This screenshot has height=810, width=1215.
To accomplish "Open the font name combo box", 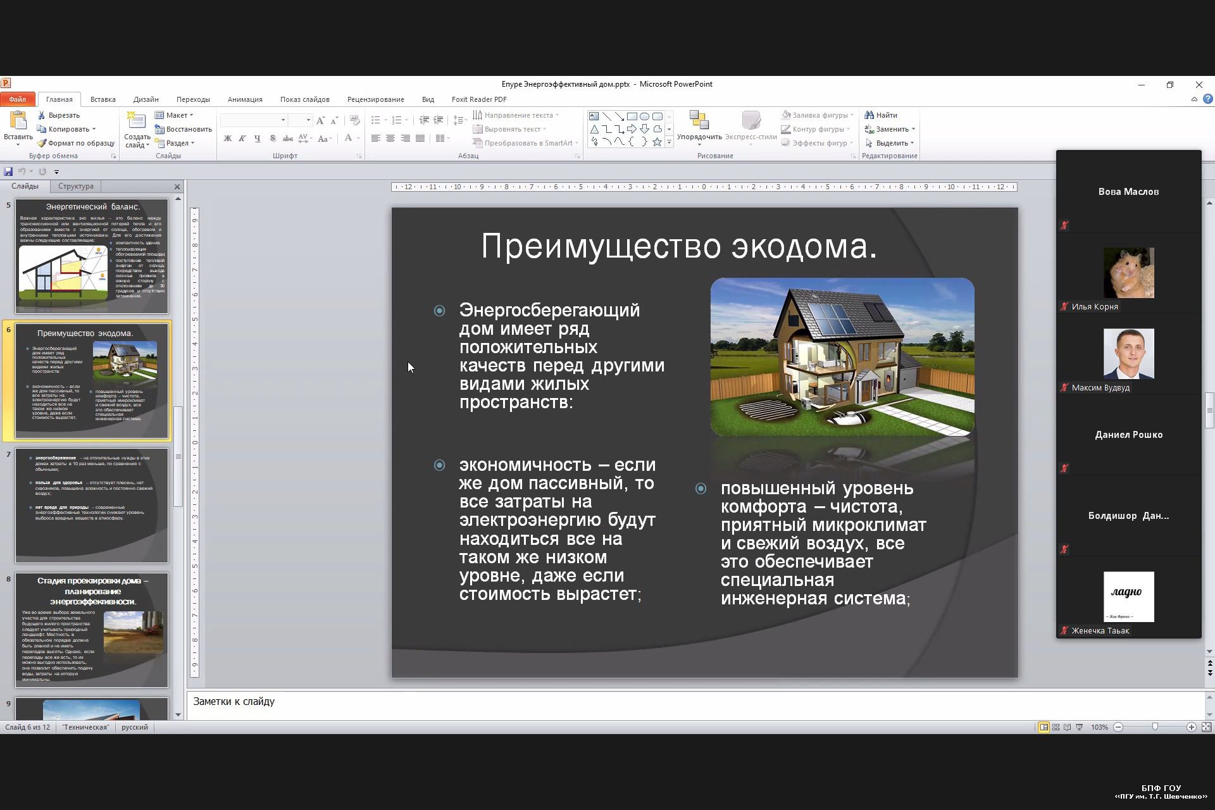I will 254,120.
